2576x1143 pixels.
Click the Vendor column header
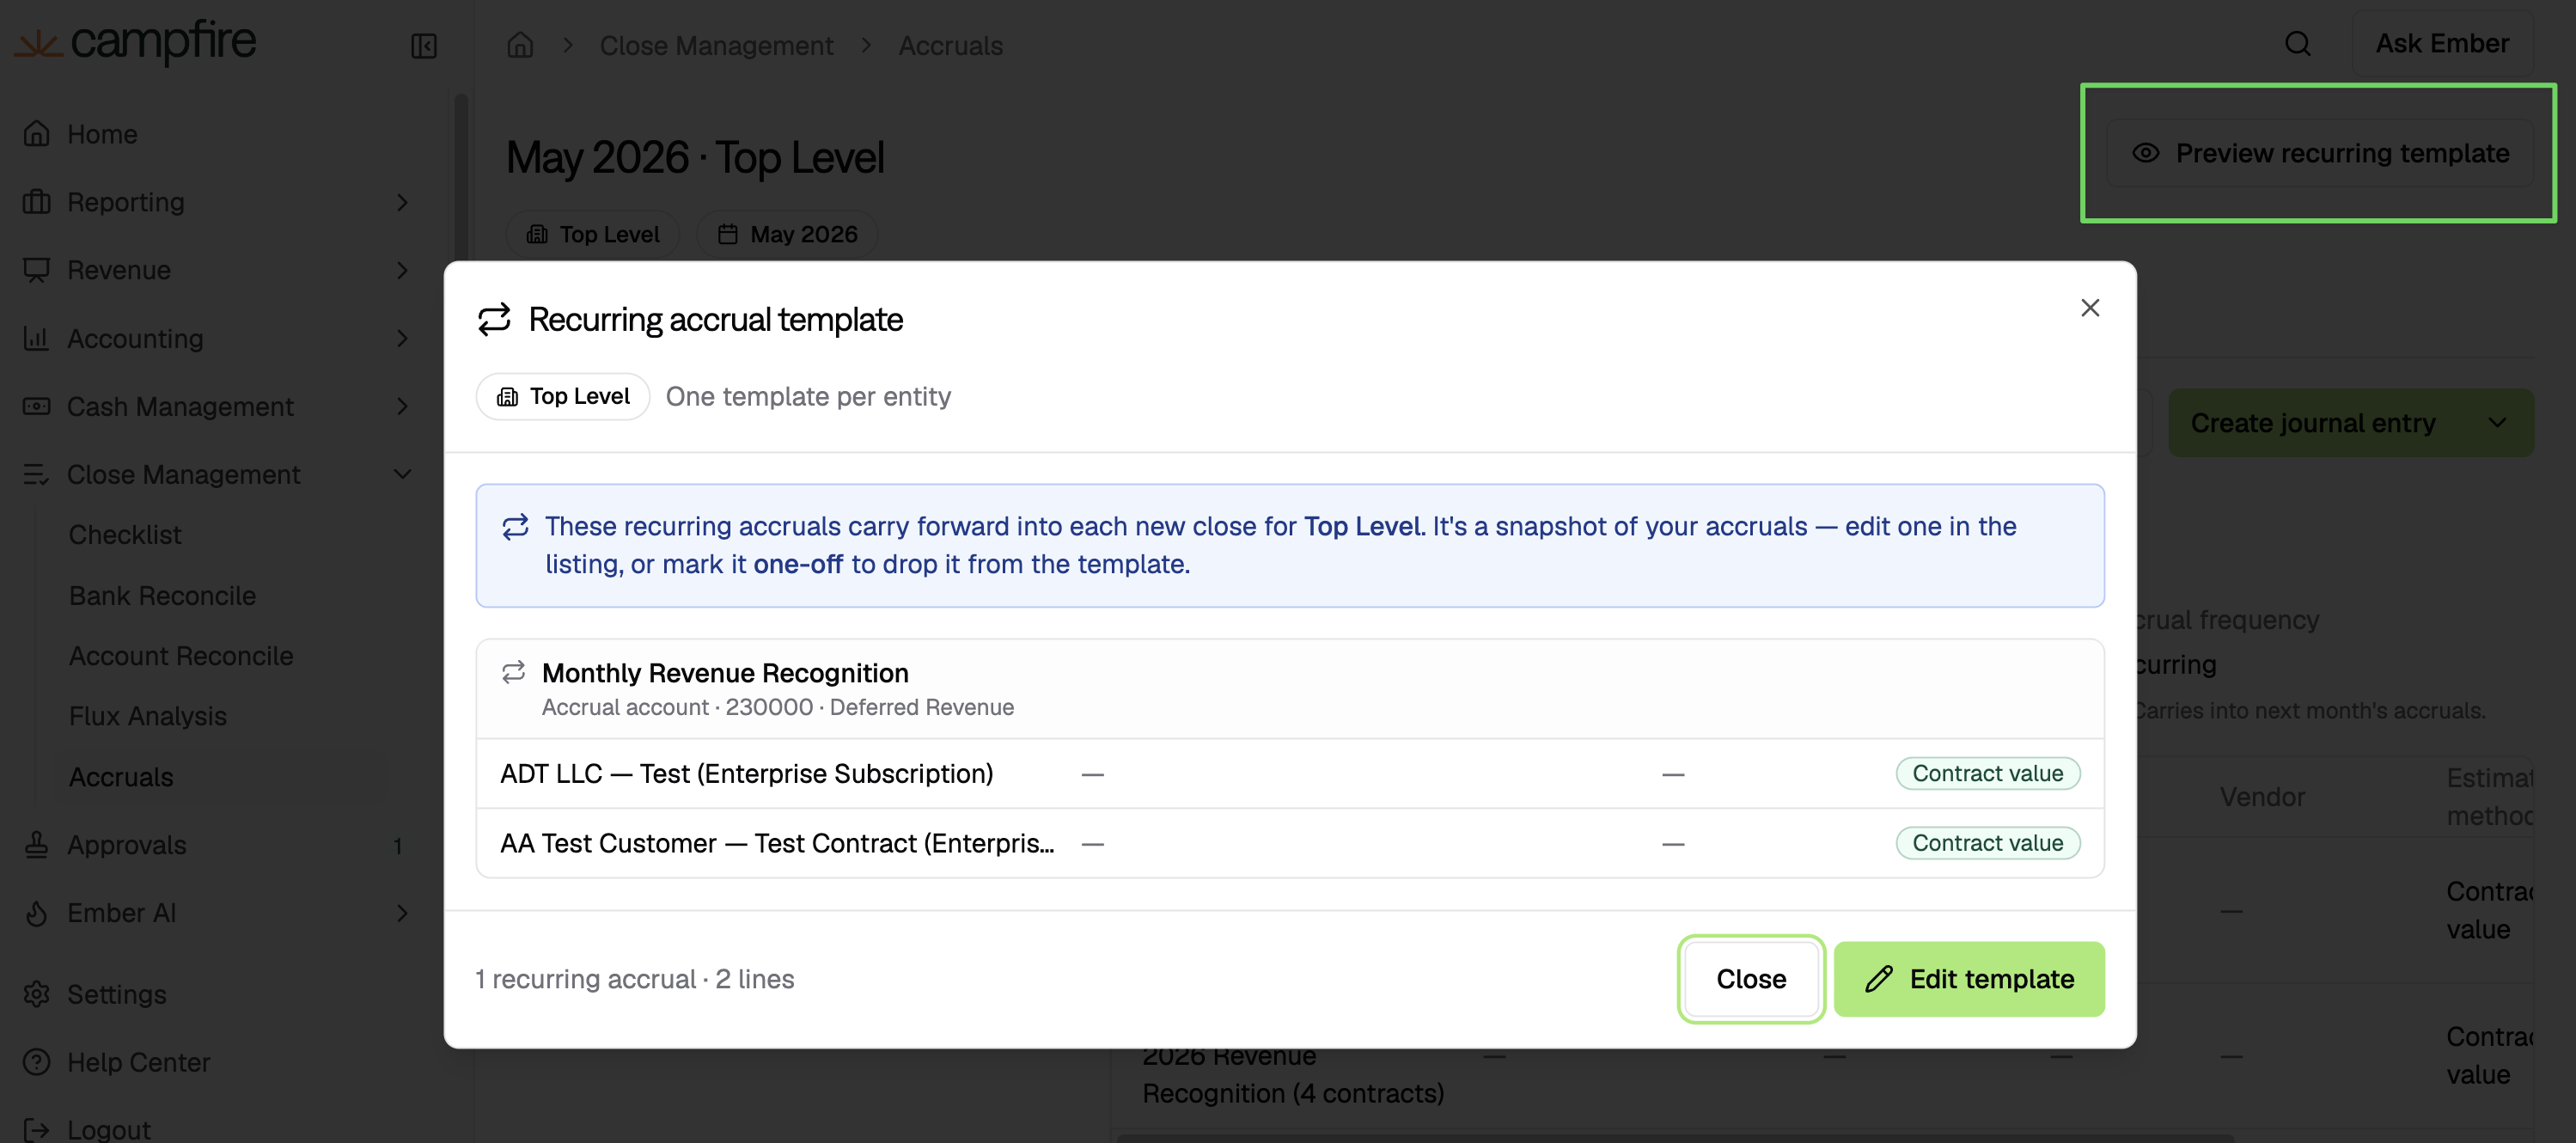click(2262, 797)
